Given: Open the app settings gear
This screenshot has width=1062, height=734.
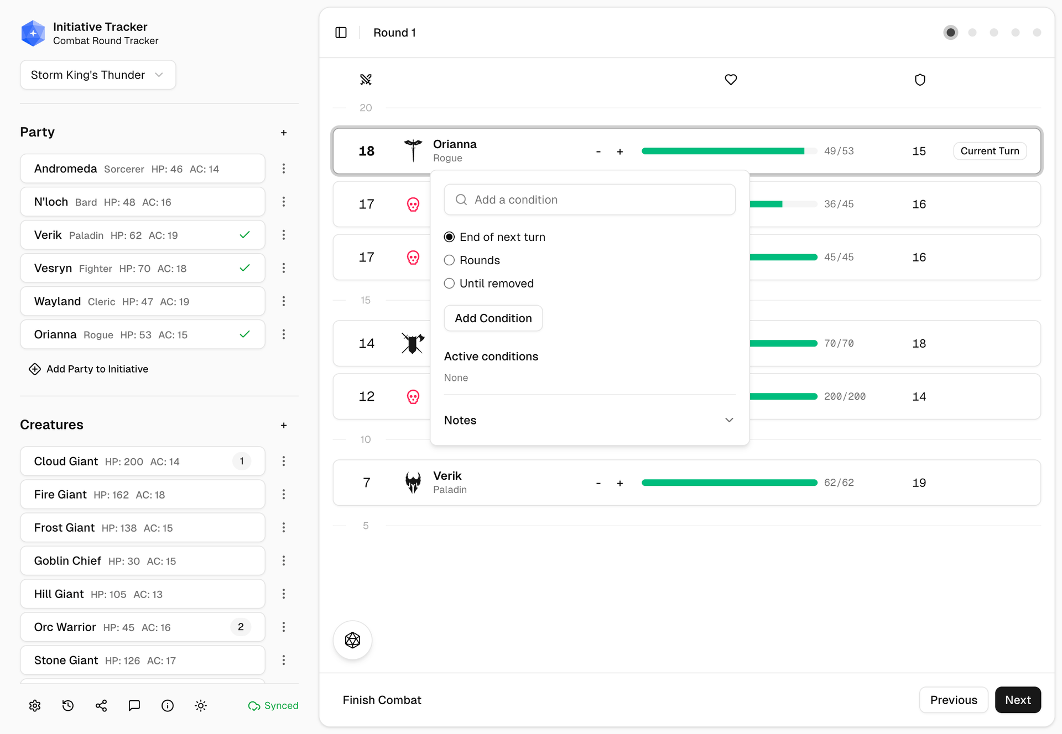Looking at the screenshot, I should (x=34, y=705).
